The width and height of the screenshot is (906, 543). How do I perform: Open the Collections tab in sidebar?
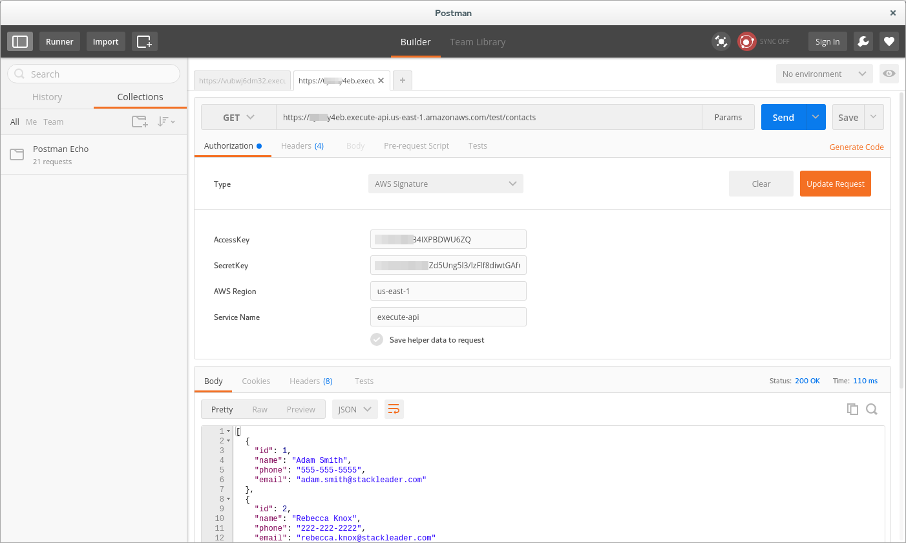coord(140,97)
